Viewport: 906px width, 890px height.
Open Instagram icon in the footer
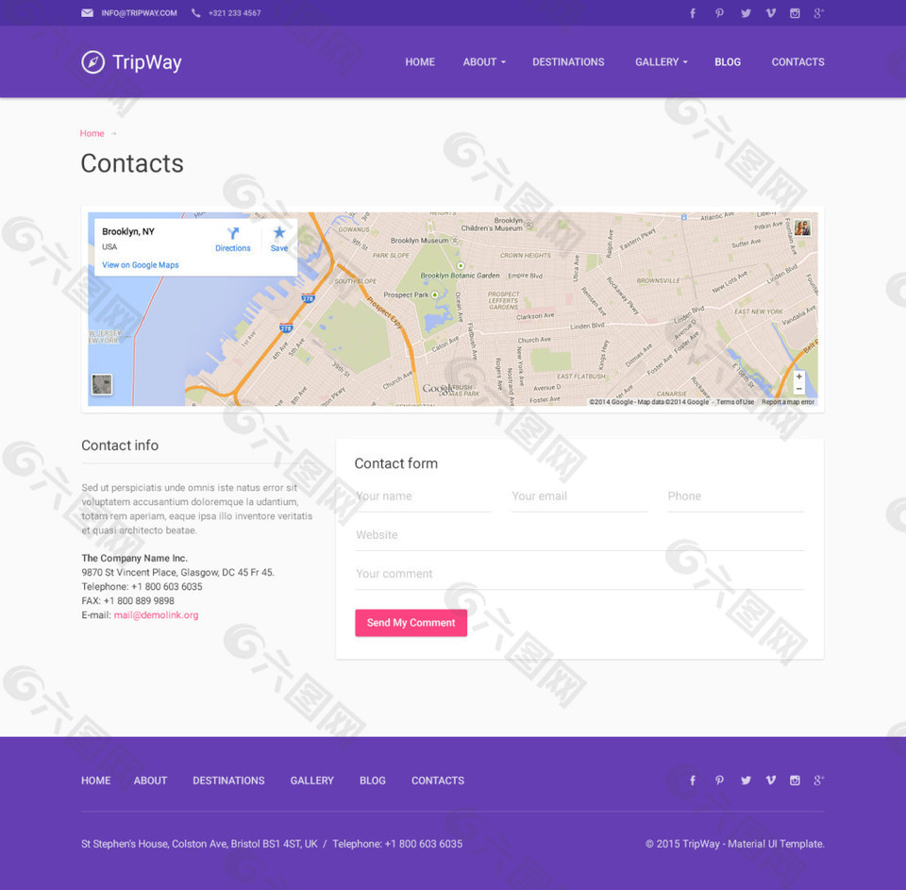coord(795,781)
